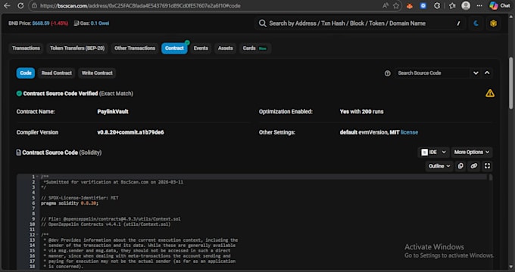This screenshot has width=515, height=272.
Task: Switch to the Events tab
Action: coord(201,48)
